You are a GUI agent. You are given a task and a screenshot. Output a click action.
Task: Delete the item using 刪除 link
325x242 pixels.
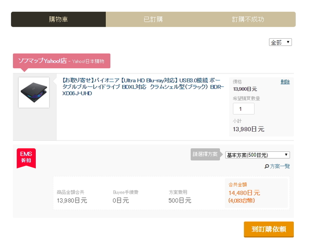click(x=285, y=82)
